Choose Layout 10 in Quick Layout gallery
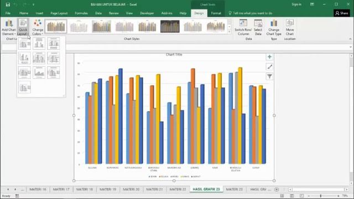The height and width of the screenshot is (199, 354). click(x=24, y=87)
